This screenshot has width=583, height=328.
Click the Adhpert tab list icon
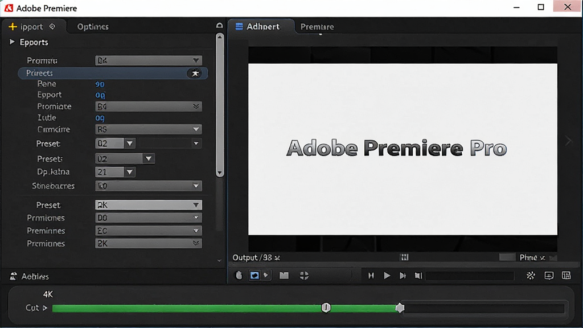[239, 26]
